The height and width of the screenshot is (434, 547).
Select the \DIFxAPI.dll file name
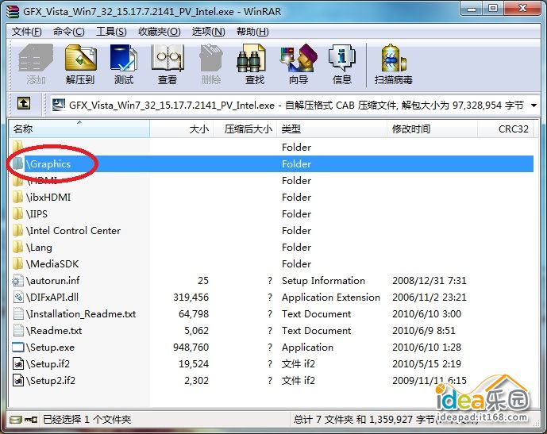52,297
